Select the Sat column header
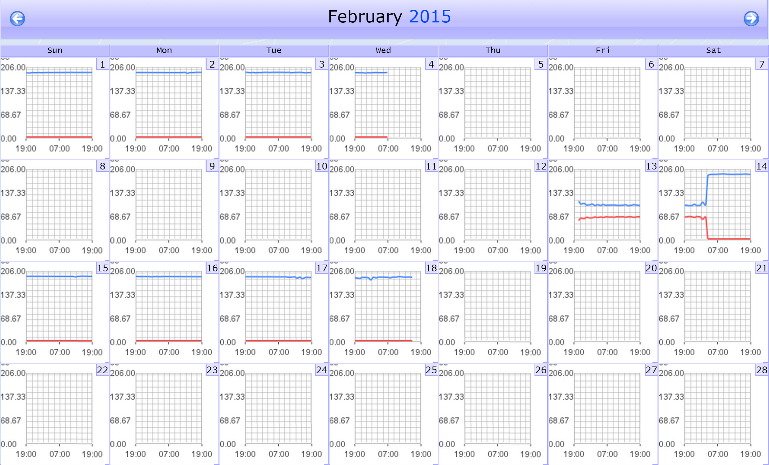The width and height of the screenshot is (769, 465). (x=713, y=51)
